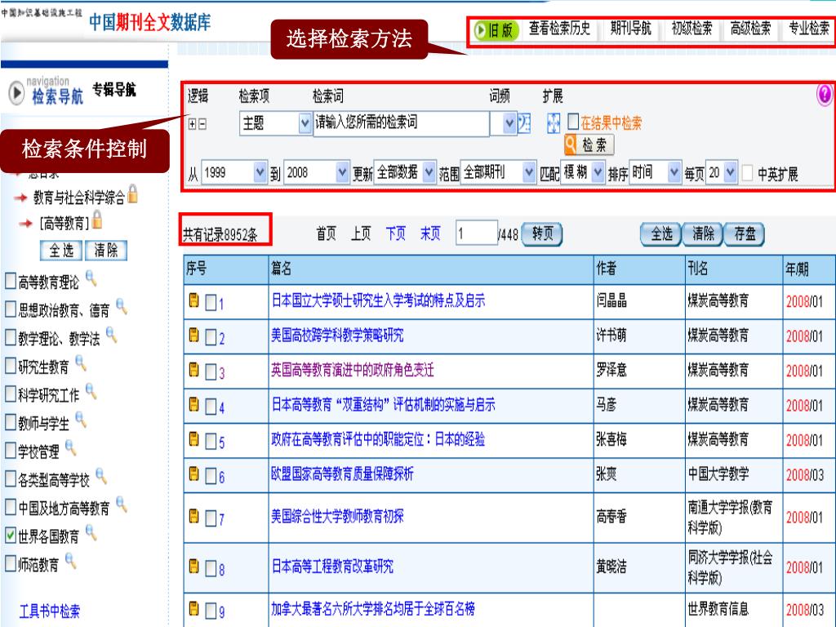Click the minus icon to remove search row
The height and width of the screenshot is (627, 836).
(202, 124)
